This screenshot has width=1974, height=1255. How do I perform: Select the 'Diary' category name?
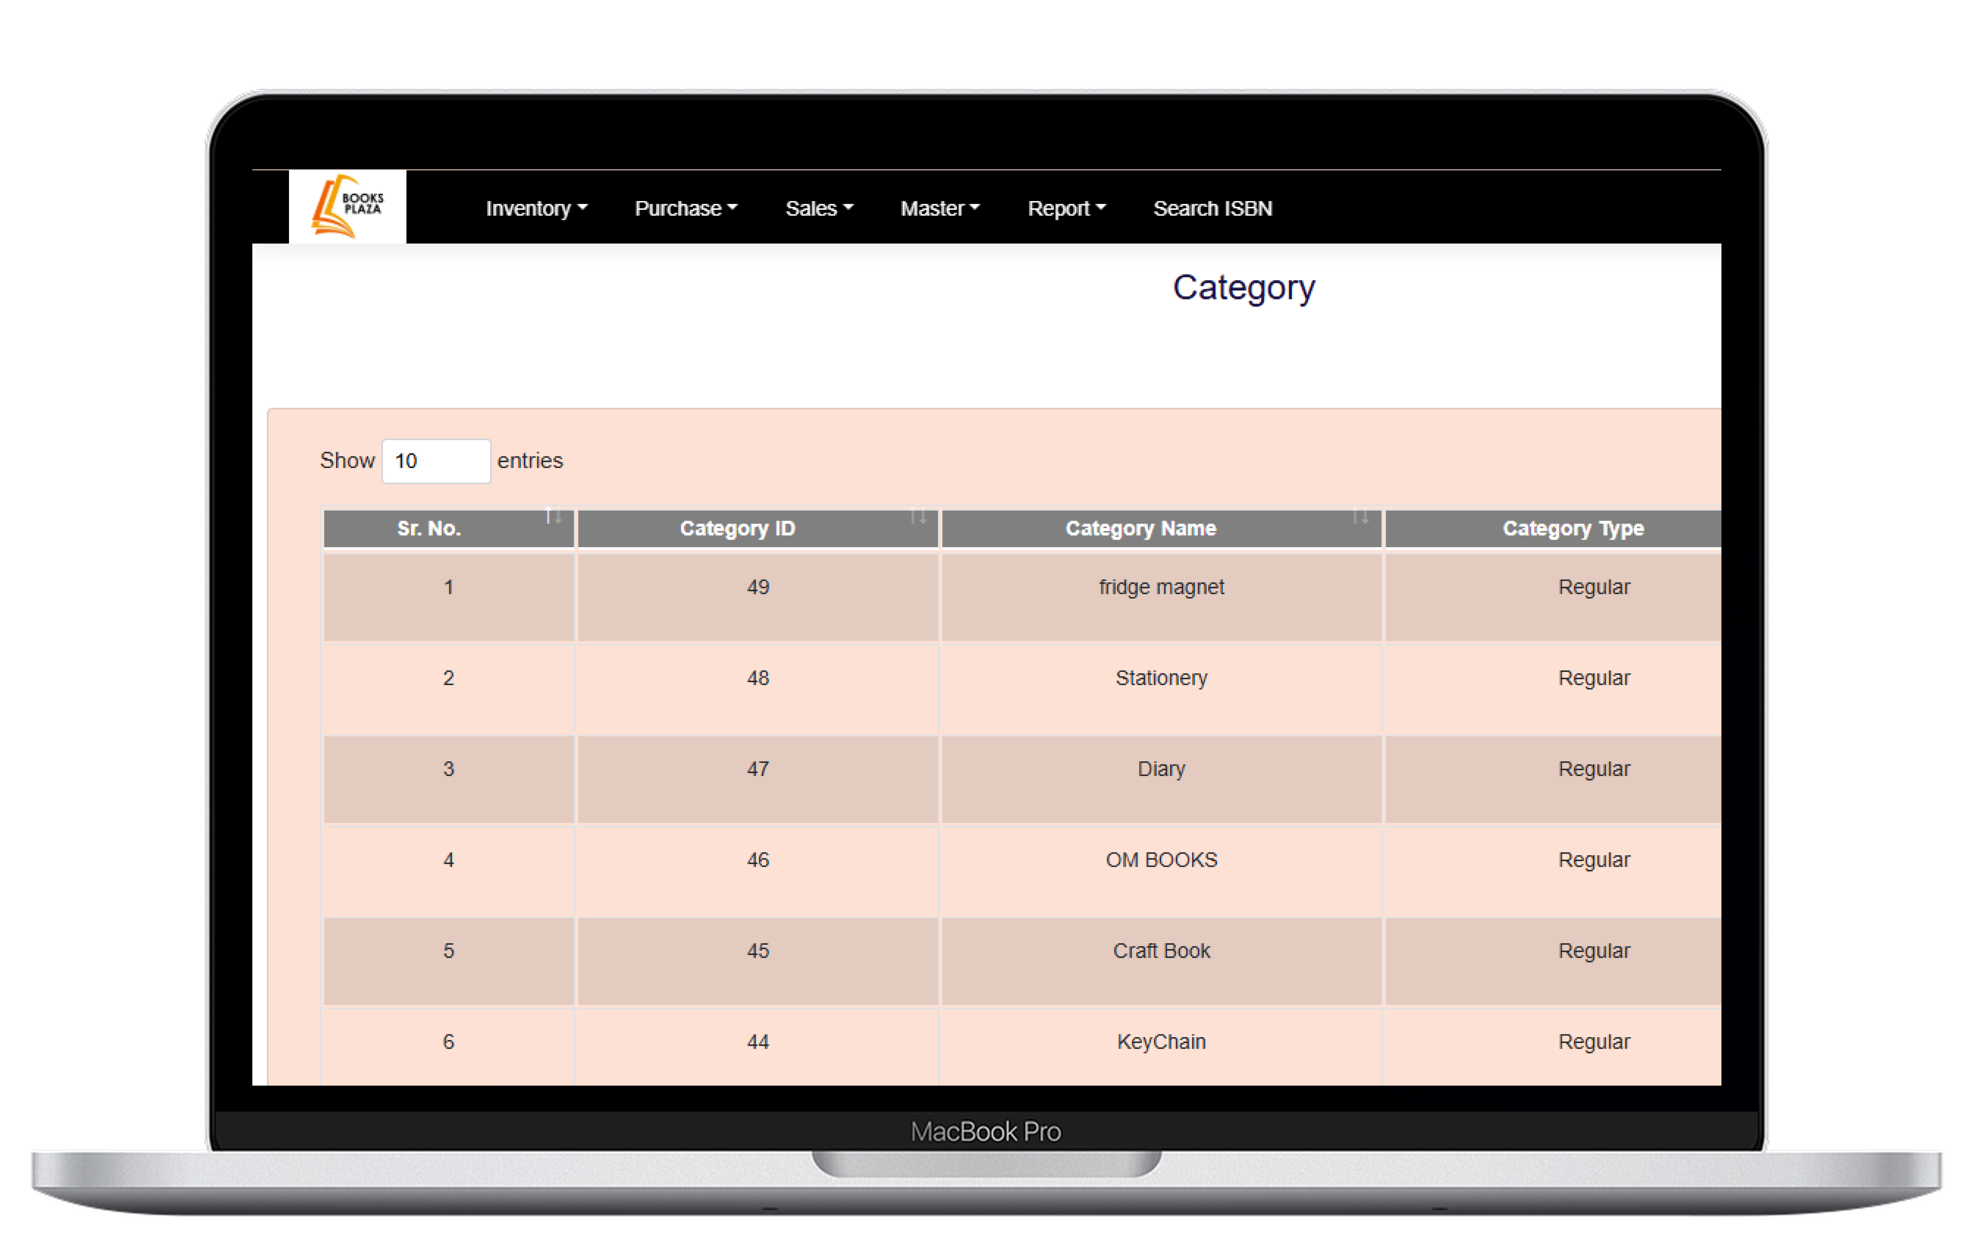point(1162,769)
